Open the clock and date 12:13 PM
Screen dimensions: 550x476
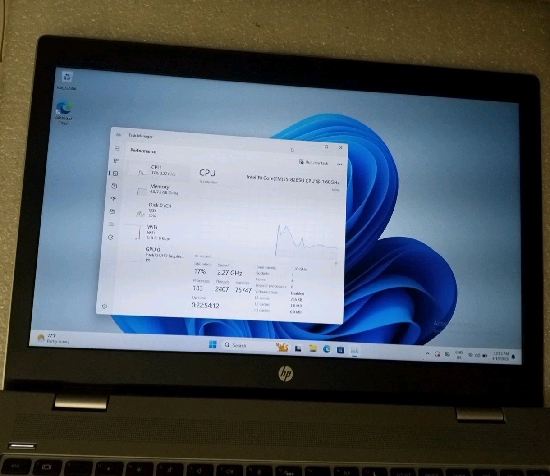500,356
